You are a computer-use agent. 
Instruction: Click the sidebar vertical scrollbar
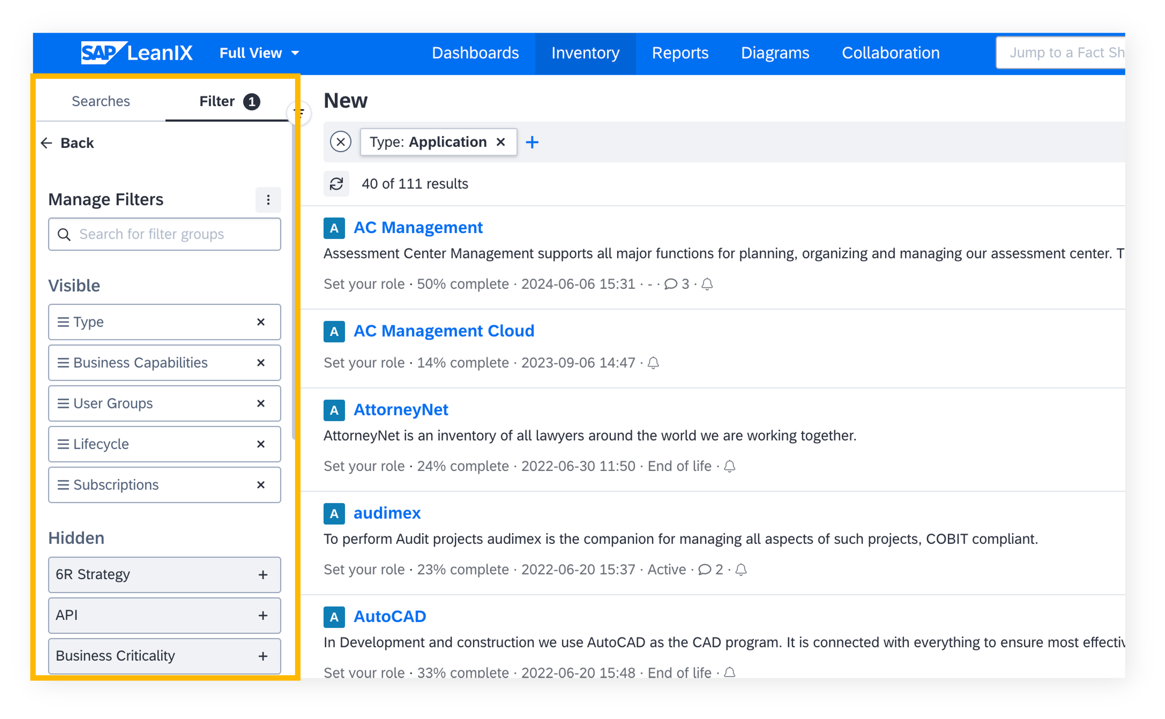(294, 281)
